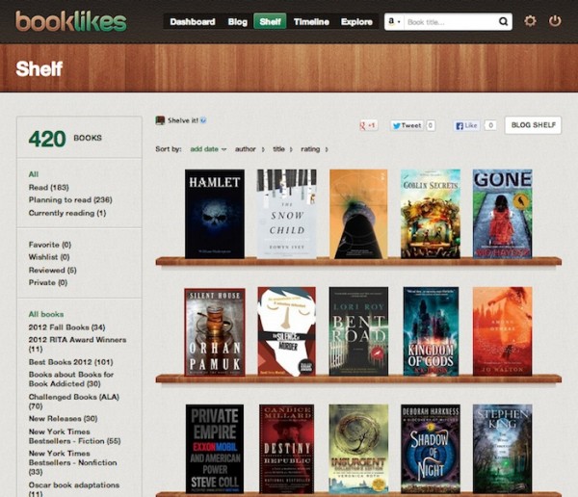578x497 pixels.
Task: Open the Gone book cover
Action: coord(503,214)
